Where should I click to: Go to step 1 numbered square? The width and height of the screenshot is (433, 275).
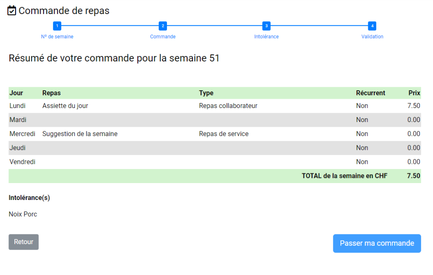(x=57, y=26)
